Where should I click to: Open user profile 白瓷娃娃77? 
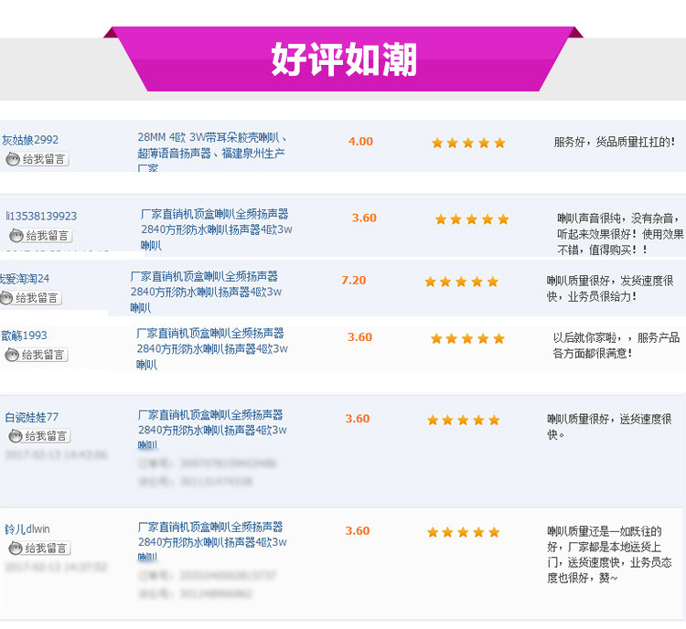31,417
